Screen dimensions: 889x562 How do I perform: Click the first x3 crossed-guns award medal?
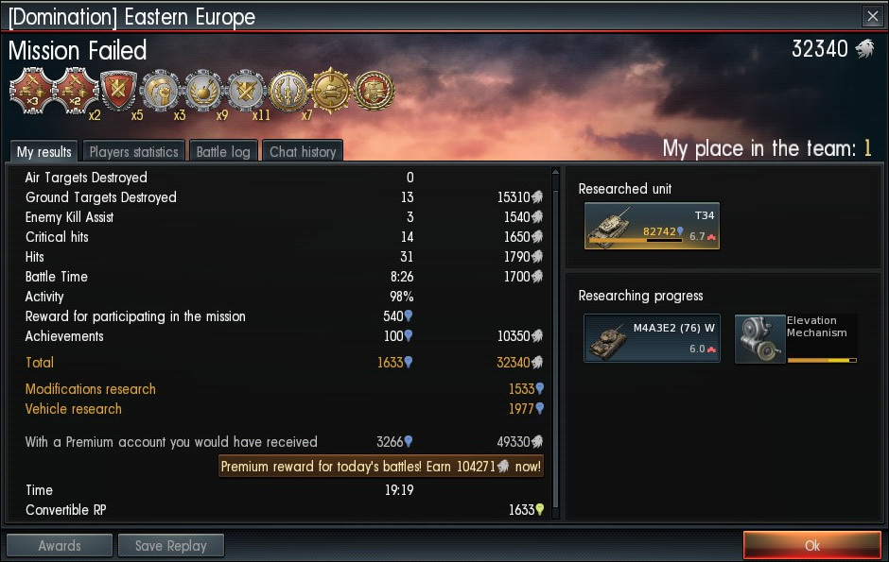point(31,91)
